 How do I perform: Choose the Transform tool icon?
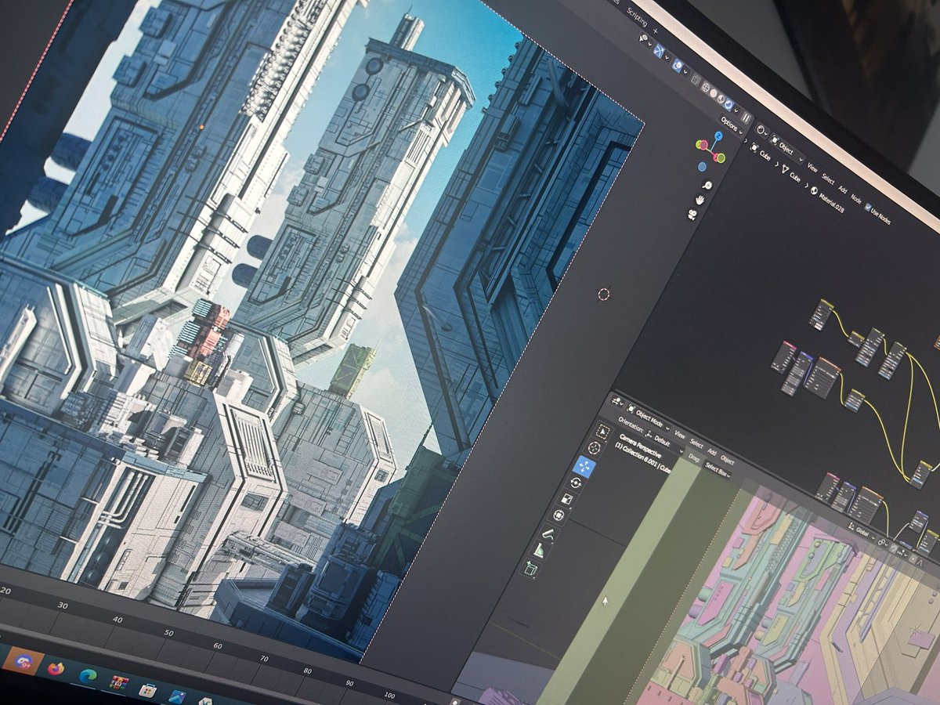click(x=559, y=515)
